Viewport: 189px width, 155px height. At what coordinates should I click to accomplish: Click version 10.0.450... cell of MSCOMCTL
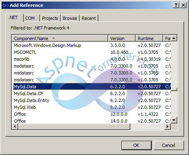click(x=121, y=52)
